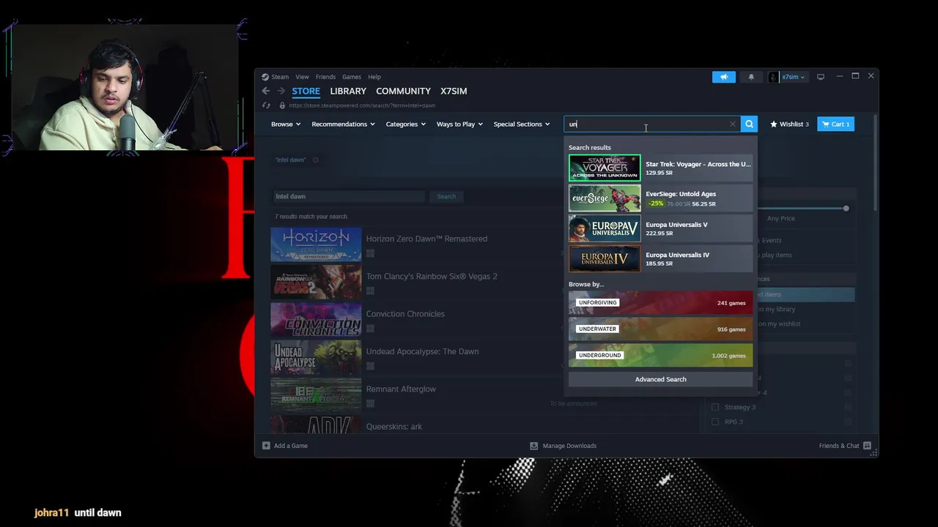Browse by the UNFORGIVING tag
The height and width of the screenshot is (527, 938).
[660, 303]
